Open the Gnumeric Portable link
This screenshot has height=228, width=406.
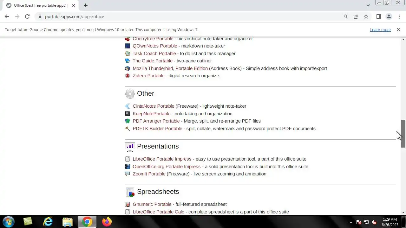pyautogui.click(x=152, y=204)
